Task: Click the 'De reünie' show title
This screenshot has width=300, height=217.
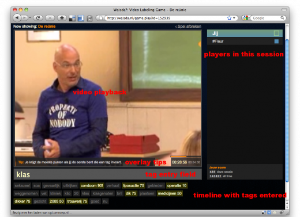Action: pos(47,26)
